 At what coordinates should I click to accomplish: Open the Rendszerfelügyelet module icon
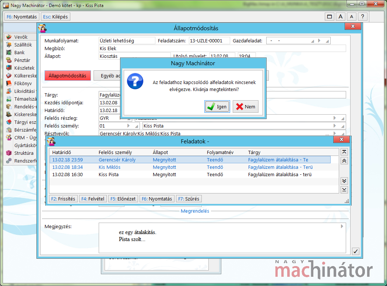(9, 161)
